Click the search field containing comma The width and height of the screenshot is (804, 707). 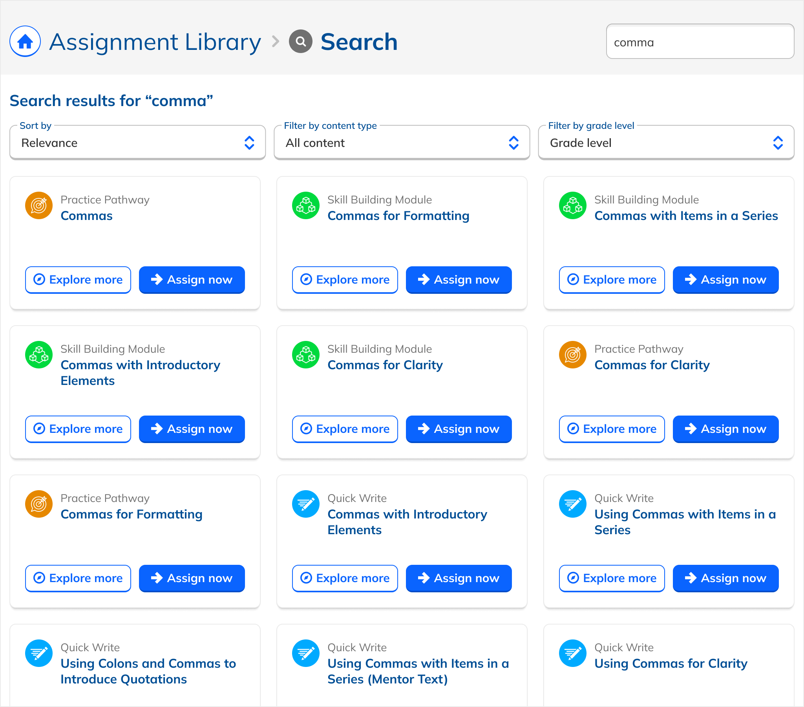(x=699, y=42)
